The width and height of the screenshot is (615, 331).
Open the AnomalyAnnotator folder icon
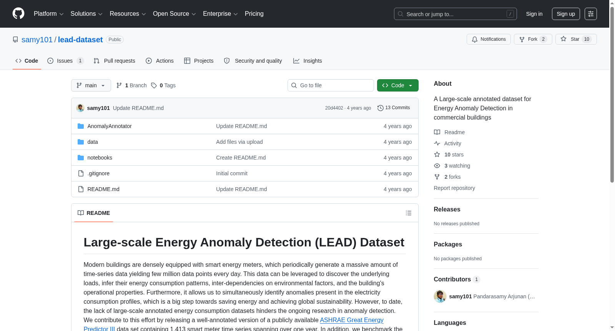coord(81,126)
